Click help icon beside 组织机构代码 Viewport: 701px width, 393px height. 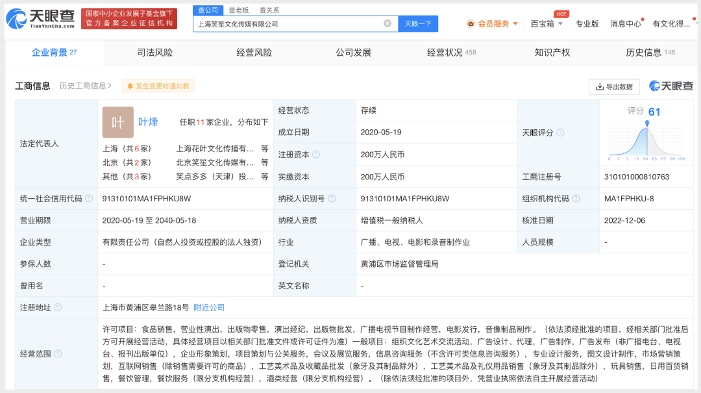(576, 199)
